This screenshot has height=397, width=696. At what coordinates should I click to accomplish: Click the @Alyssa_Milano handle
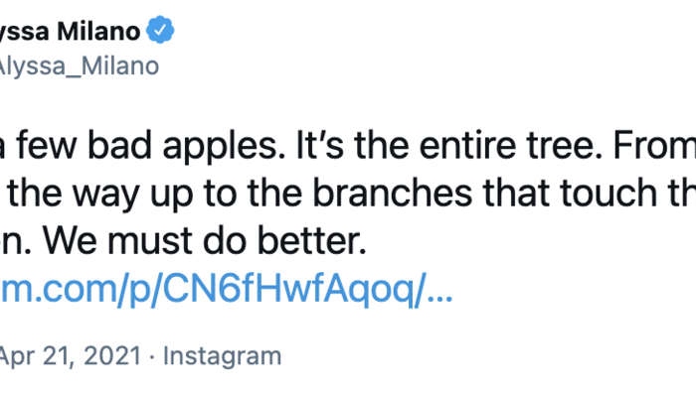click(x=78, y=66)
